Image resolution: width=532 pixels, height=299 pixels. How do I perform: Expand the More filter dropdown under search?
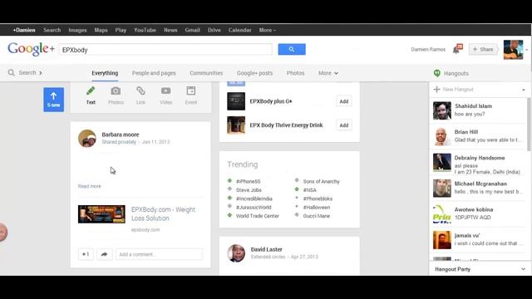328,73
